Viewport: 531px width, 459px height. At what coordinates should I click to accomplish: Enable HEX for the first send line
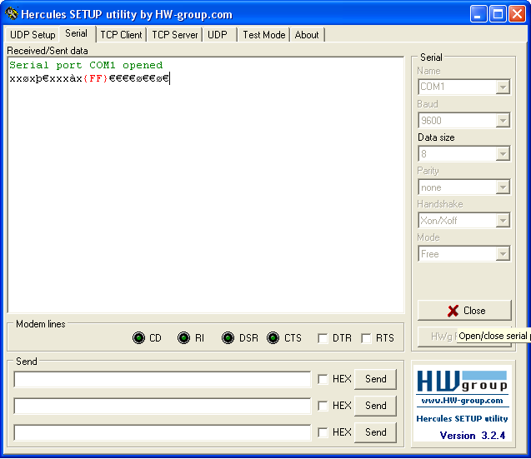(323, 379)
